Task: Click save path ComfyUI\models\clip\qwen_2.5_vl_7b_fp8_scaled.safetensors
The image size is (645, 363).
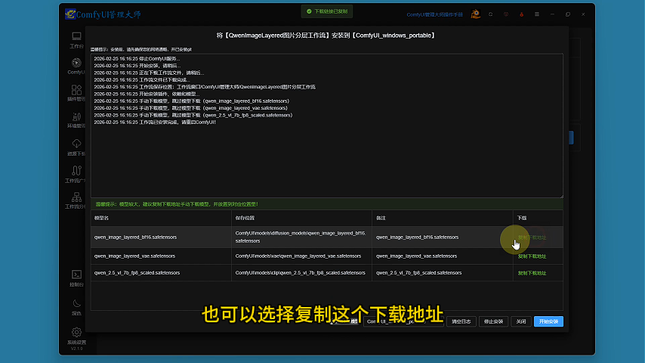Action: click(301, 273)
